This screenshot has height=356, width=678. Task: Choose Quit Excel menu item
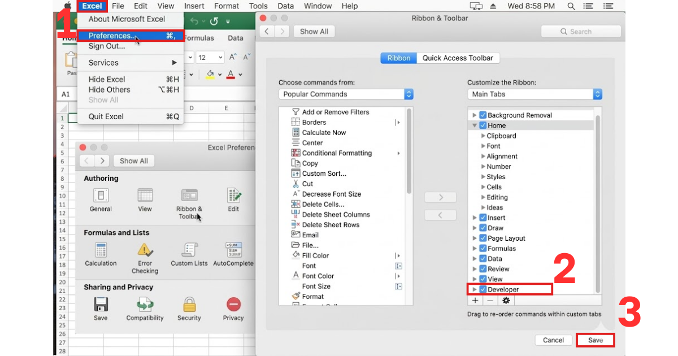click(x=131, y=116)
